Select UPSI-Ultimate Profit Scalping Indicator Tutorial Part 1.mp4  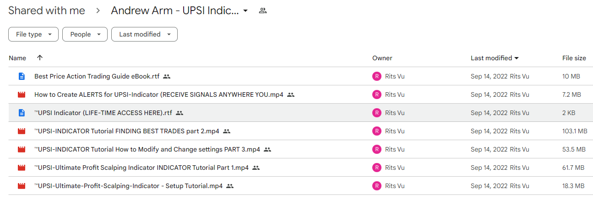click(x=141, y=168)
